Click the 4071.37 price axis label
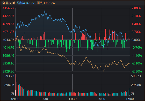 pyautogui.click(x=8, y=32)
